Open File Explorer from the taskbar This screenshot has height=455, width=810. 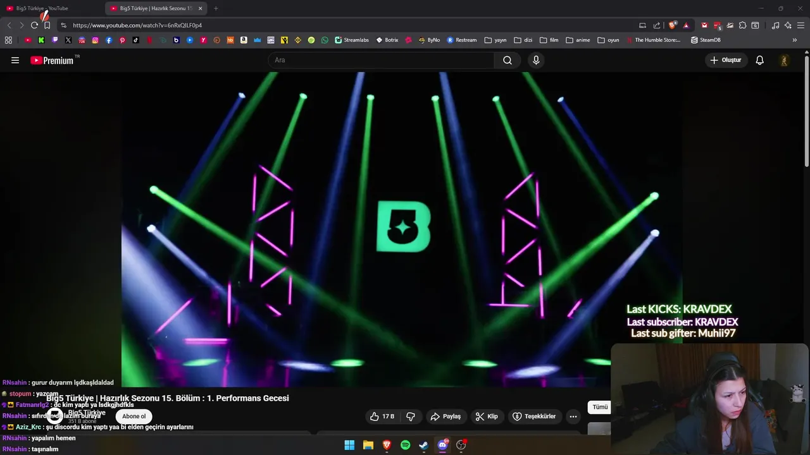click(x=368, y=445)
